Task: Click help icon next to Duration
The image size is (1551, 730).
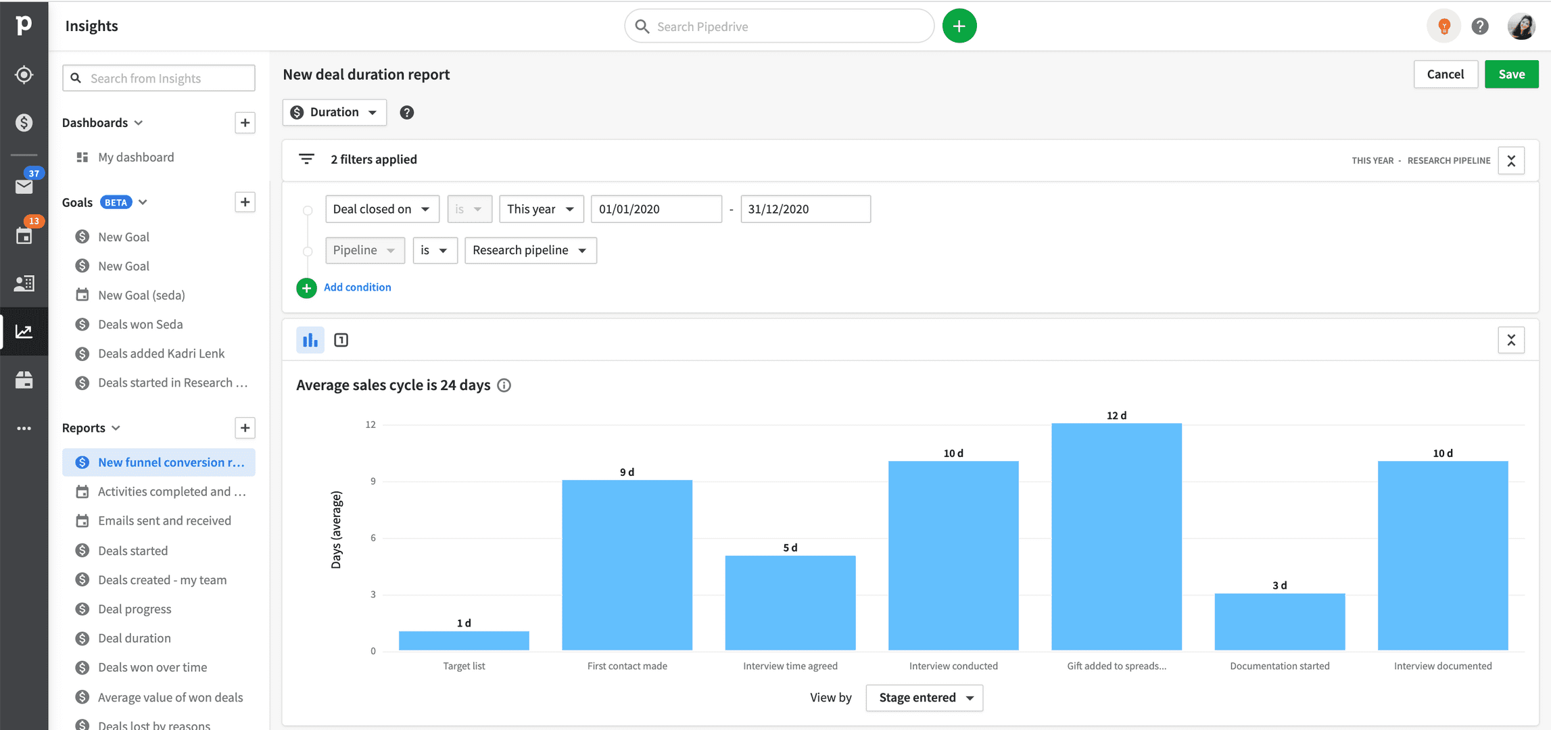Action: click(x=406, y=113)
